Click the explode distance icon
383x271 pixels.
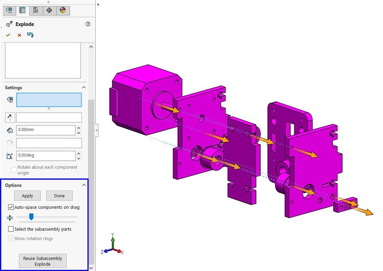pyautogui.click(x=10, y=131)
